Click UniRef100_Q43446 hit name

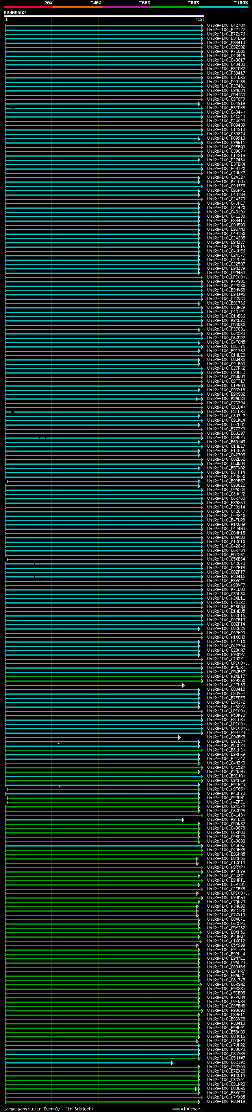pos(226,56)
